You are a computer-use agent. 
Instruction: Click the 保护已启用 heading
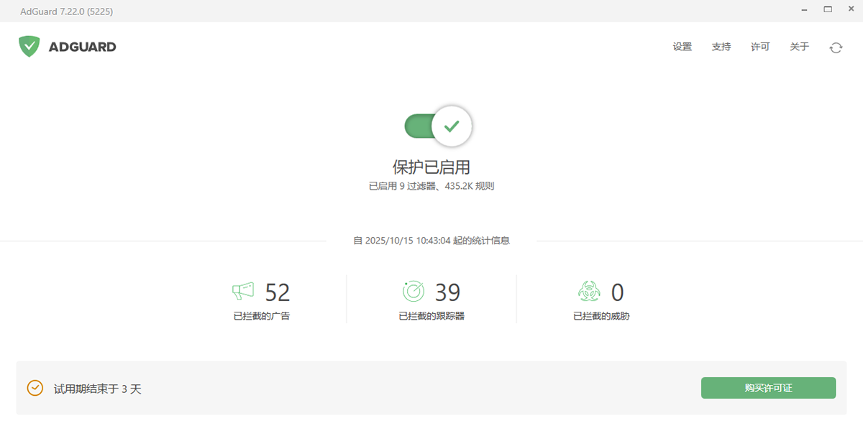[x=431, y=167]
